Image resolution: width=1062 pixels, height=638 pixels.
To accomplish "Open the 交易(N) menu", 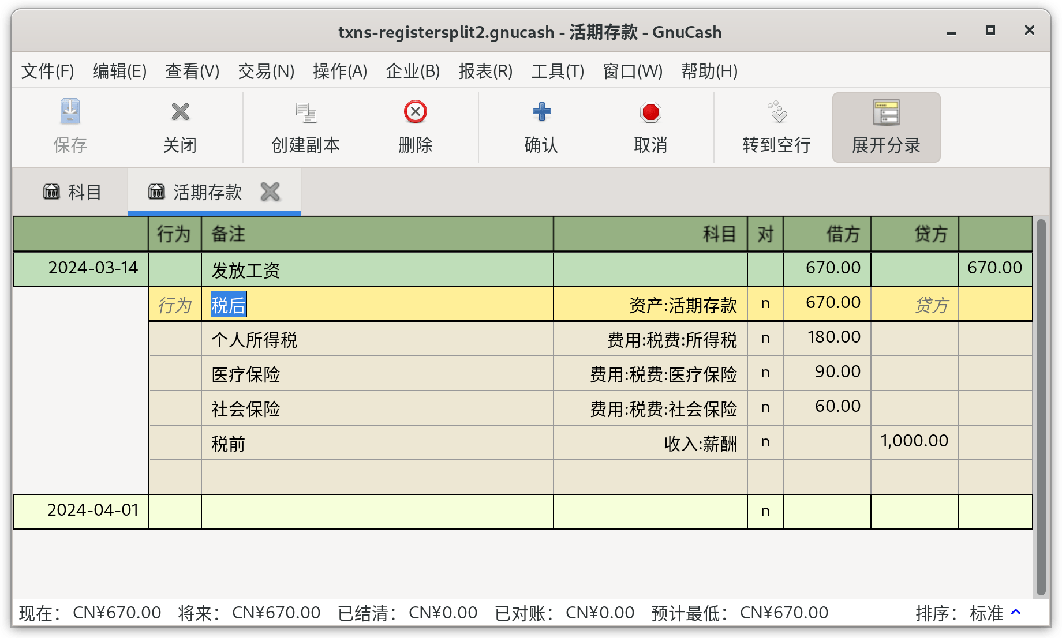I will [x=266, y=71].
